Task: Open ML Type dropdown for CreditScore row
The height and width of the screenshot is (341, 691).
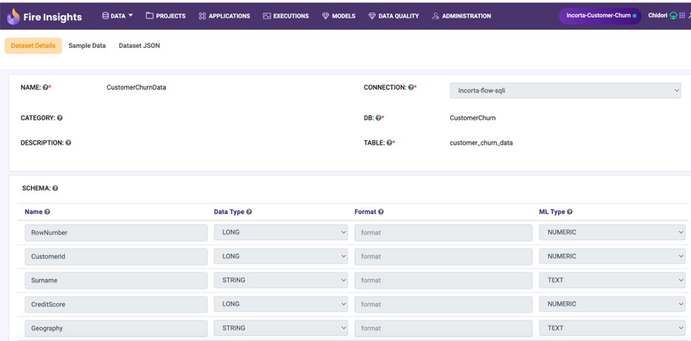Action: pos(612,304)
